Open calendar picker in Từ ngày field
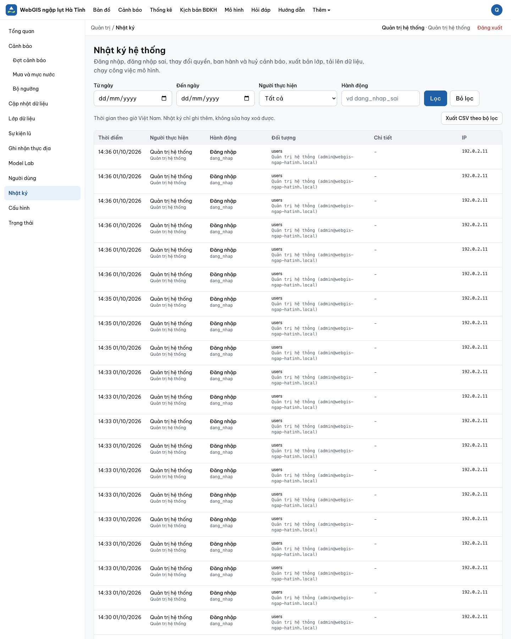Image resolution: width=511 pixels, height=639 pixels. click(x=164, y=98)
